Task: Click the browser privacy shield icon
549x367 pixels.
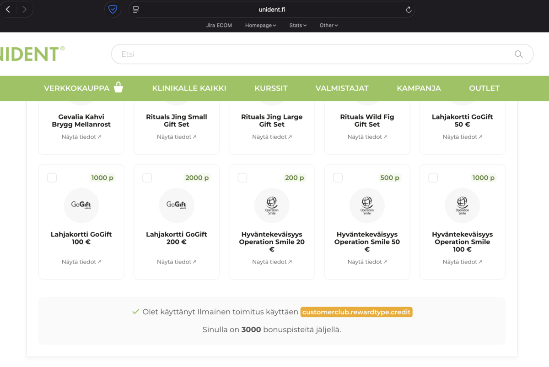Action: tap(113, 9)
